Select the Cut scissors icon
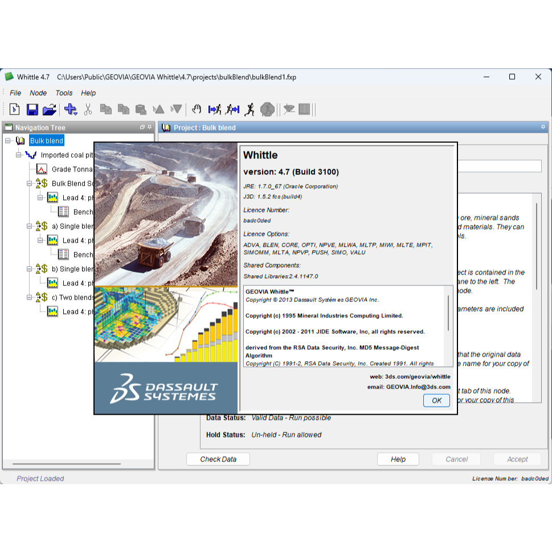The width and height of the screenshot is (552, 552). coord(87,109)
